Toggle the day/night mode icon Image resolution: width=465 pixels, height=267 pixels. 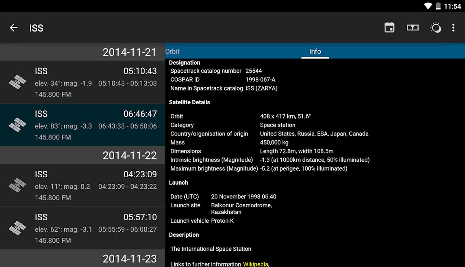click(x=435, y=28)
